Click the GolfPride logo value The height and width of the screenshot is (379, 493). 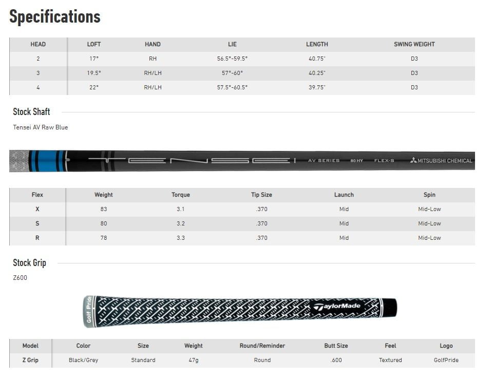click(x=446, y=360)
